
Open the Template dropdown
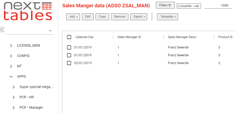coord(167,17)
